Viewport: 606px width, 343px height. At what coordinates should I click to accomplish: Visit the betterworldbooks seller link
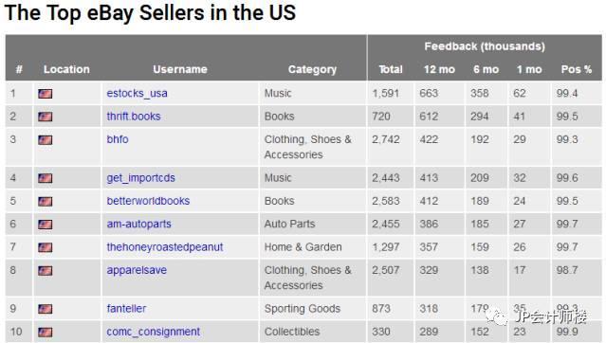click(x=148, y=201)
